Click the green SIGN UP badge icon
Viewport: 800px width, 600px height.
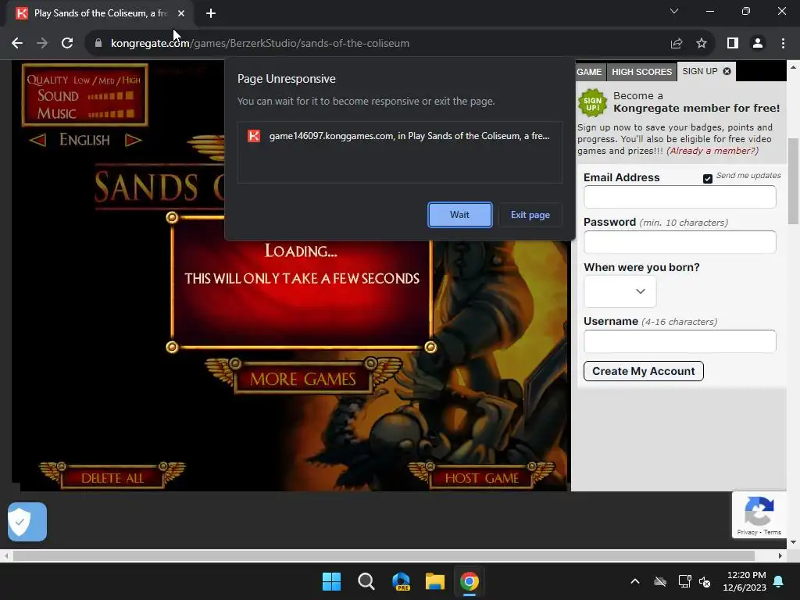592,104
